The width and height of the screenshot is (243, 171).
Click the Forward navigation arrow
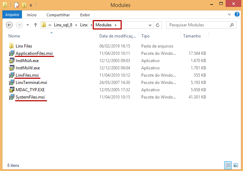coord(20,25)
